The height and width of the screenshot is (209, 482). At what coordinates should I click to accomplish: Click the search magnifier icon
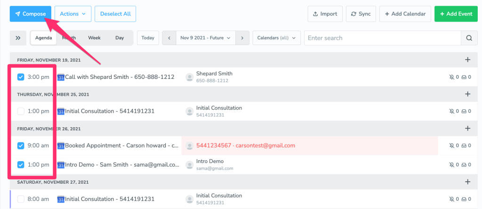point(468,38)
